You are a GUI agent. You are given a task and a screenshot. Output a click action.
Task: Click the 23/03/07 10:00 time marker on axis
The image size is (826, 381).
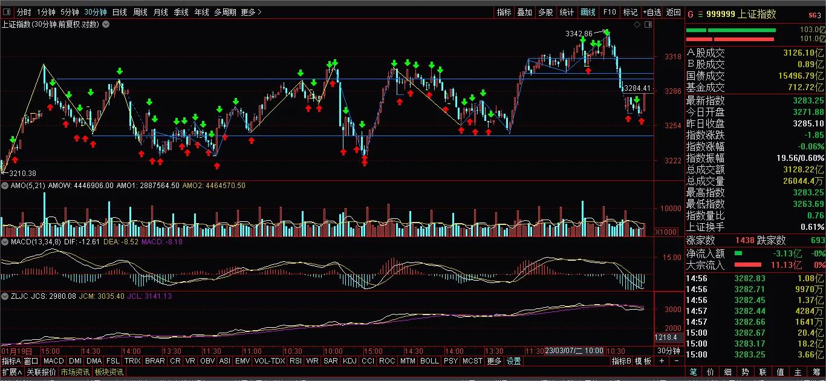574,351
